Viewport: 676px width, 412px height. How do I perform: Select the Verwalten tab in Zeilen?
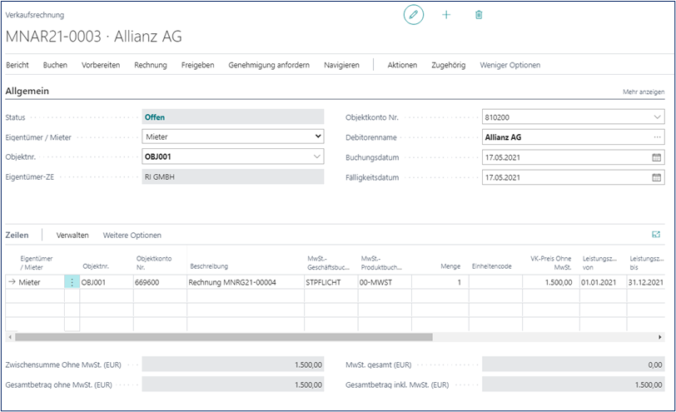(x=72, y=236)
